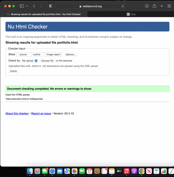
Task: Enable the image report checkbox
Action: coord(45,54)
